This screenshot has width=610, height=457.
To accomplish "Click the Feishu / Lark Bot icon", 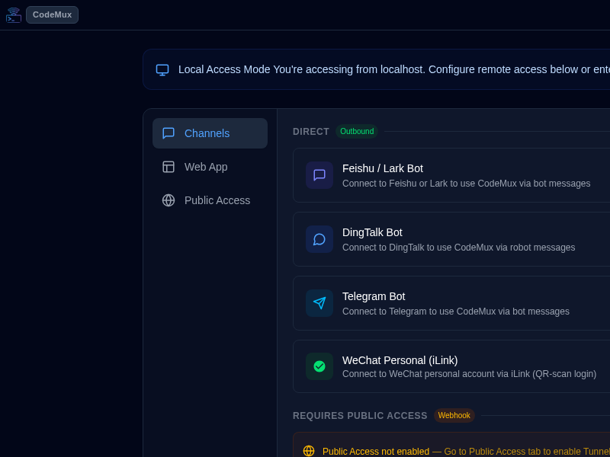I will pyautogui.click(x=319, y=175).
